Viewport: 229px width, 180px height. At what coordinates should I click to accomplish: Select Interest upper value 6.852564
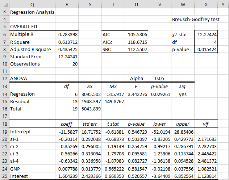pos(183,176)
